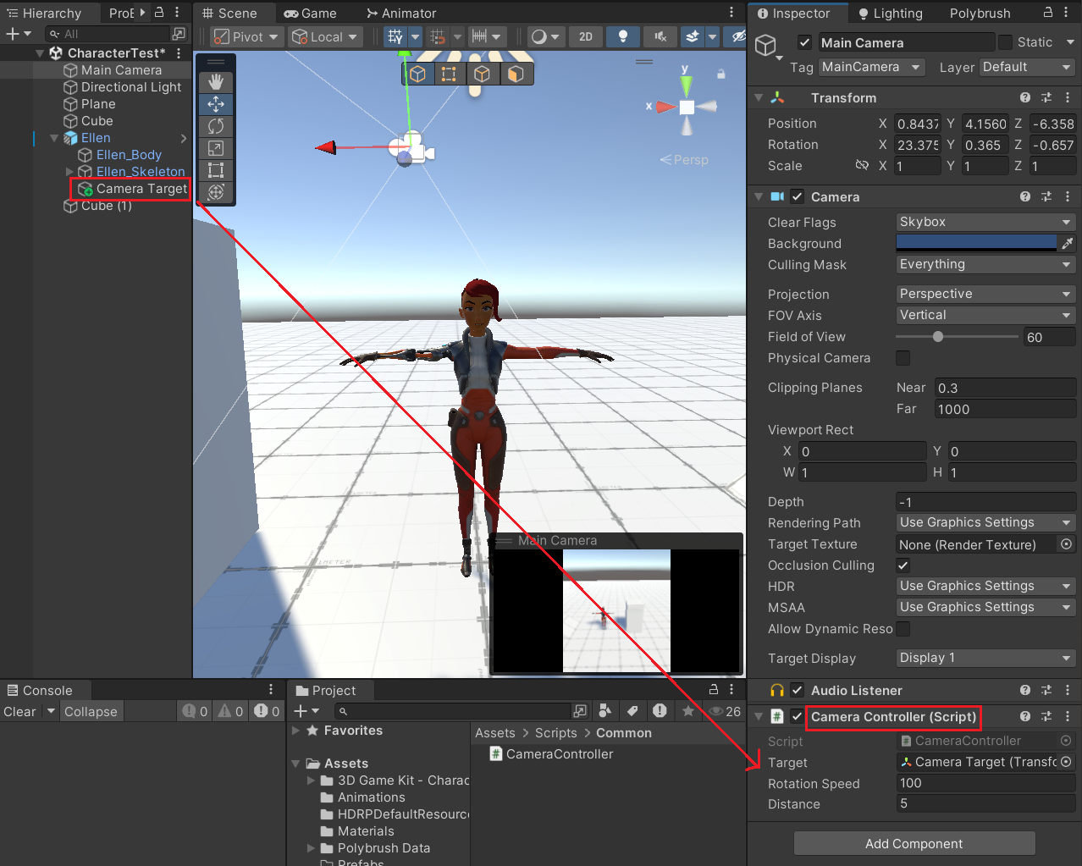
Task: Select the CameraController script asset
Action: [x=551, y=754]
